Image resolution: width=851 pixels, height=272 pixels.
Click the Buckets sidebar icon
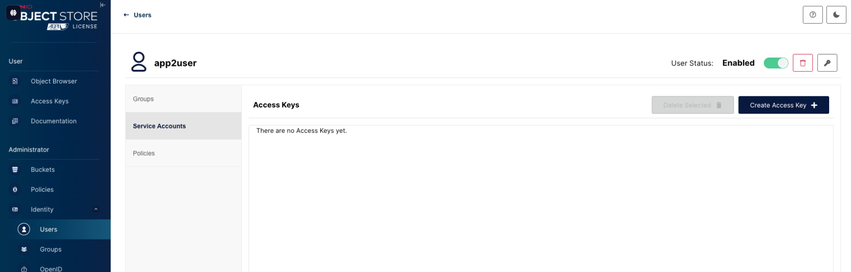coord(15,169)
